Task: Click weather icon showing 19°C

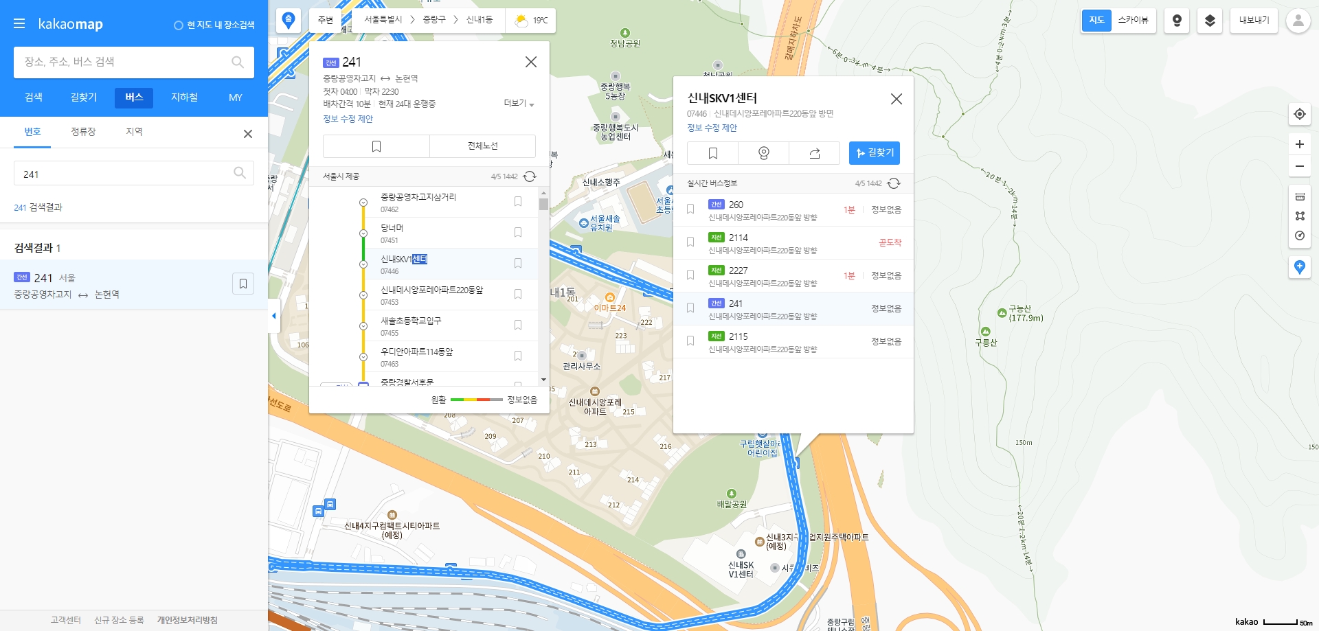Action: [521, 21]
